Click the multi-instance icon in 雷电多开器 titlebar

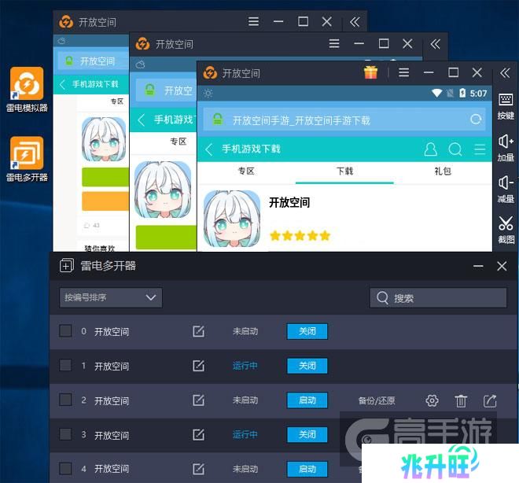pos(66,266)
